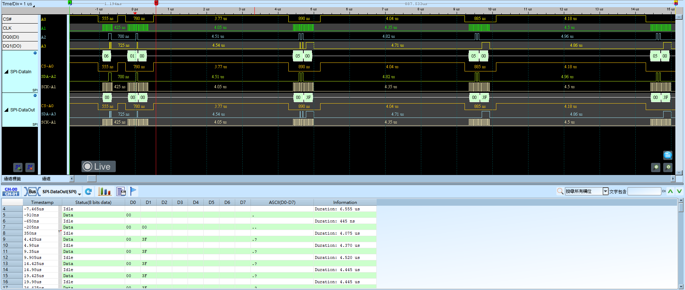Zoom out the waveform view
This screenshot has width=685, height=290.
(656, 167)
